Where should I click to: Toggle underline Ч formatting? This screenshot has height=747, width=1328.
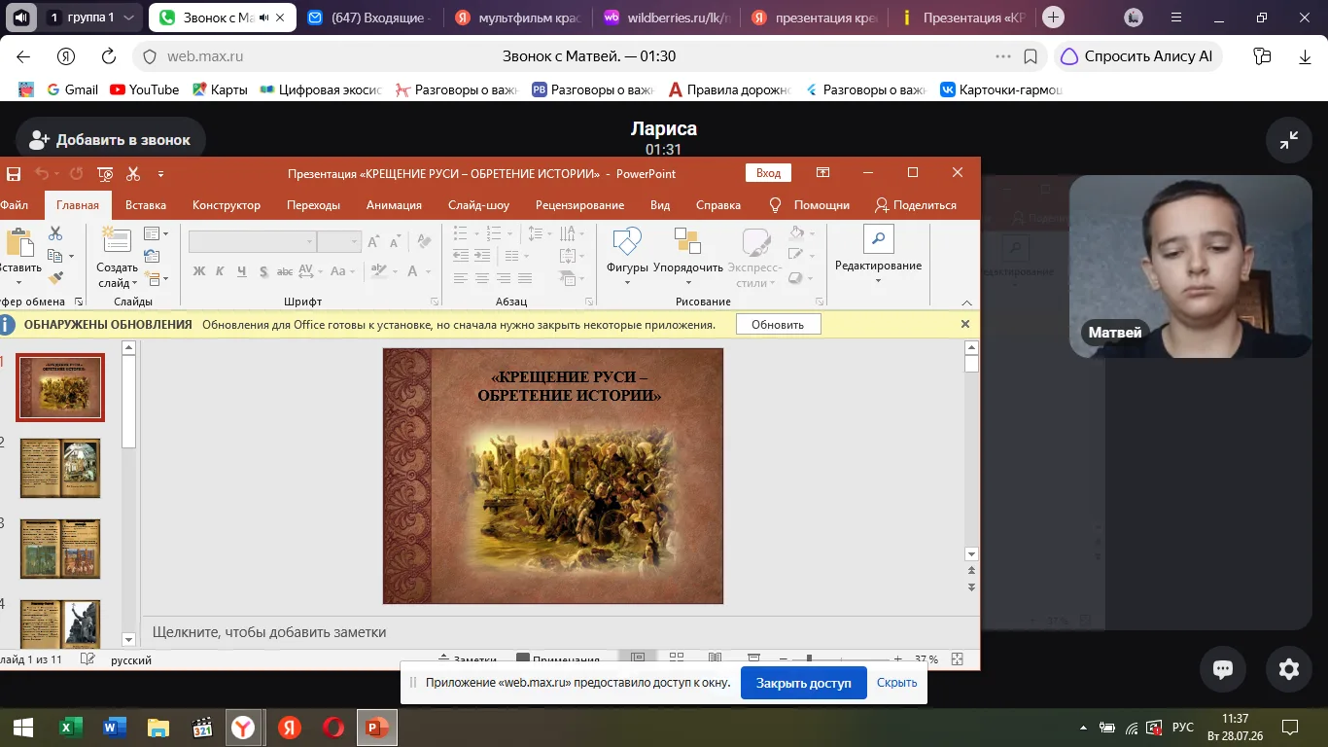(242, 272)
